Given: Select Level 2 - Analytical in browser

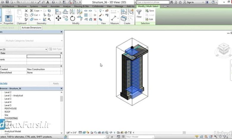Looking at the screenshot, I should tap(14, 96).
